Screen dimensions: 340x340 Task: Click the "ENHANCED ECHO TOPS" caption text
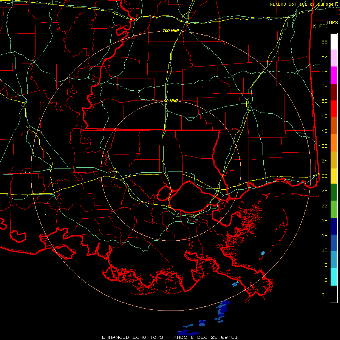coord(133,337)
